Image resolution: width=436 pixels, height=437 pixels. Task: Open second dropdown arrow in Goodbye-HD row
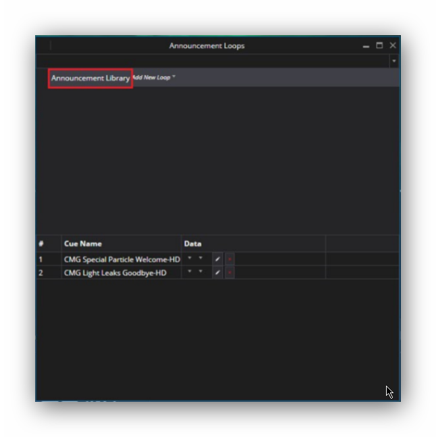[x=200, y=271]
